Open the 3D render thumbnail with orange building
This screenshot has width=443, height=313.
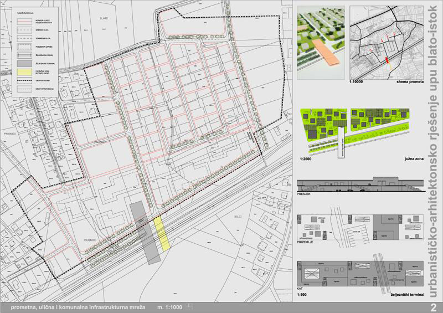pyautogui.click(x=321, y=43)
